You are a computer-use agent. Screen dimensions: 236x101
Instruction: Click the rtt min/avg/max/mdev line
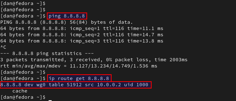(79, 66)
